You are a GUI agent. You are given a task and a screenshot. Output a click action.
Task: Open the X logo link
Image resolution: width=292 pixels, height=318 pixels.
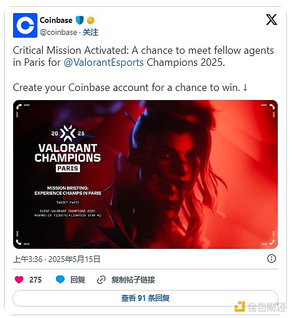(271, 20)
